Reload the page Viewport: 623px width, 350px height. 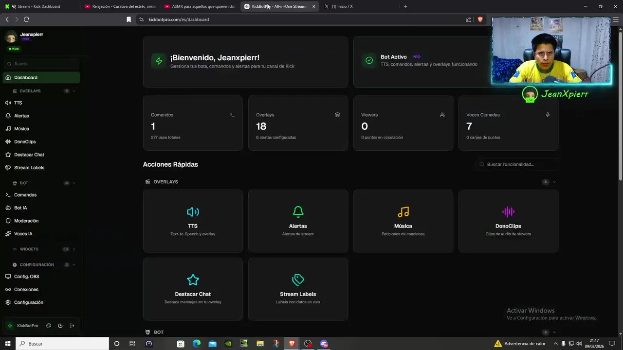(x=26, y=19)
